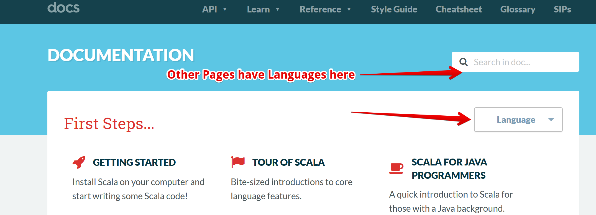
Task: Open the Language dropdown
Action: [x=518, y=120]
